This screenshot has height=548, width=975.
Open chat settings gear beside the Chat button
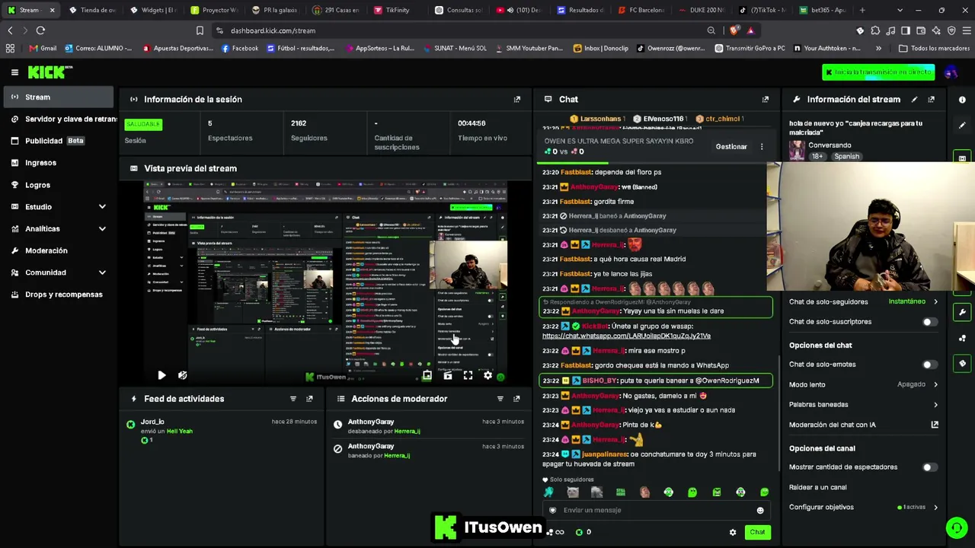733,532
